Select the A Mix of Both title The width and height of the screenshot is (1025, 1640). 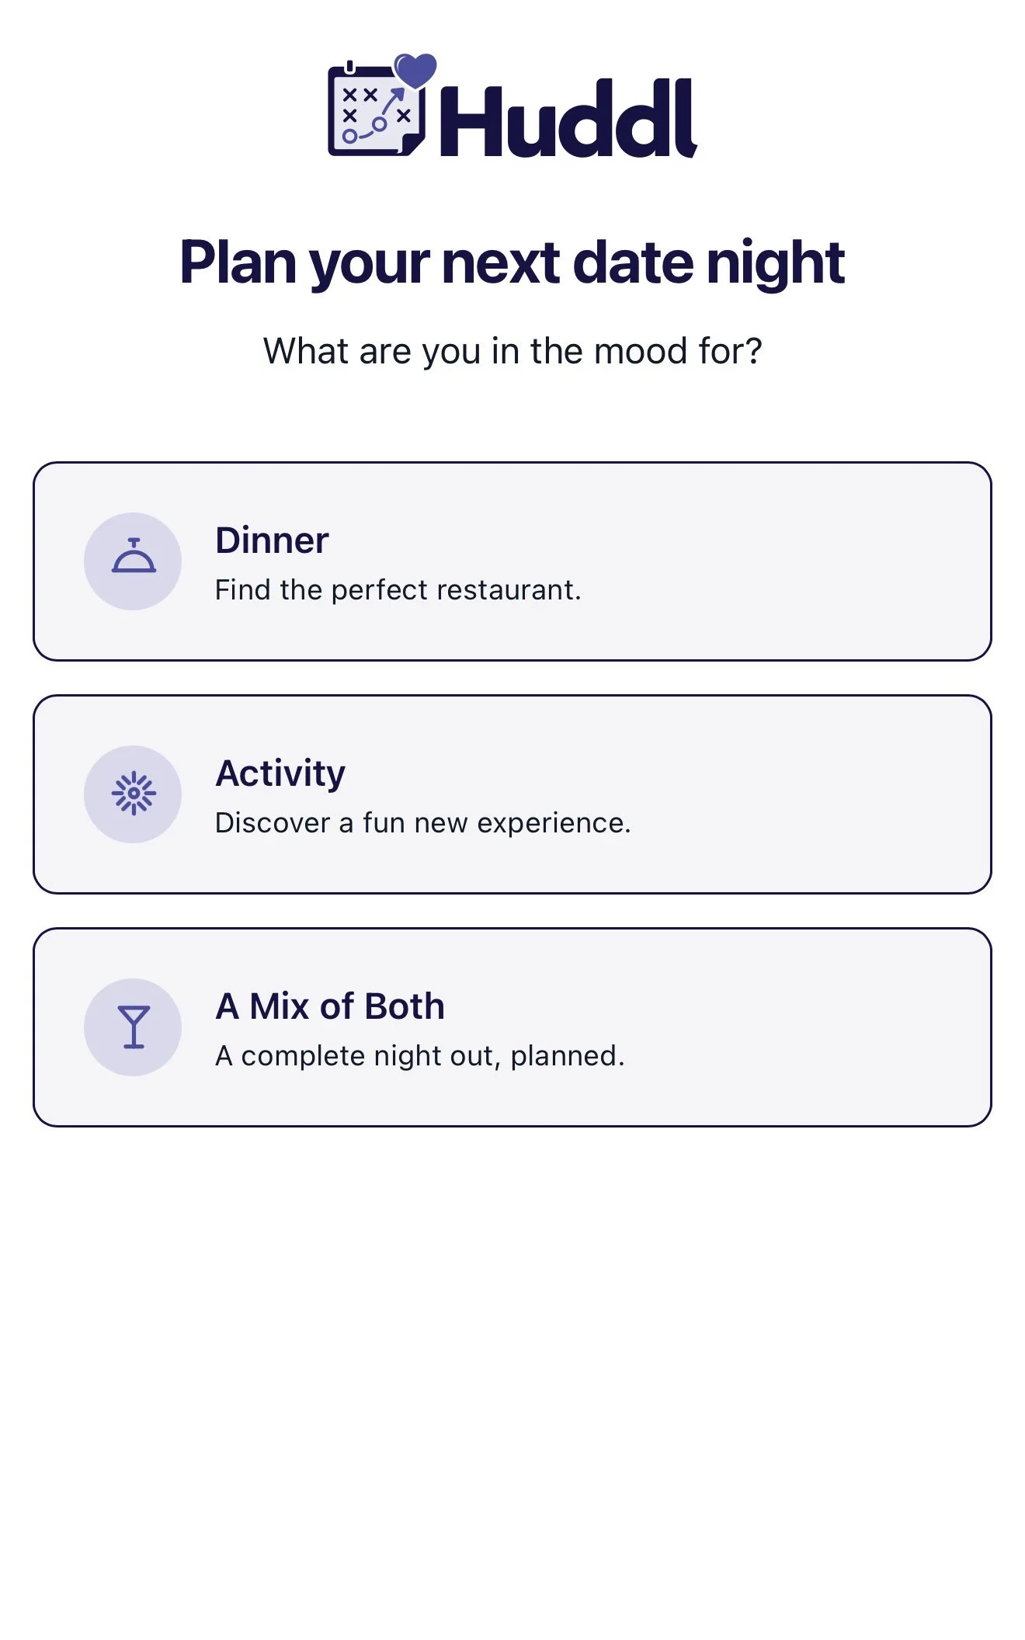330,1006
